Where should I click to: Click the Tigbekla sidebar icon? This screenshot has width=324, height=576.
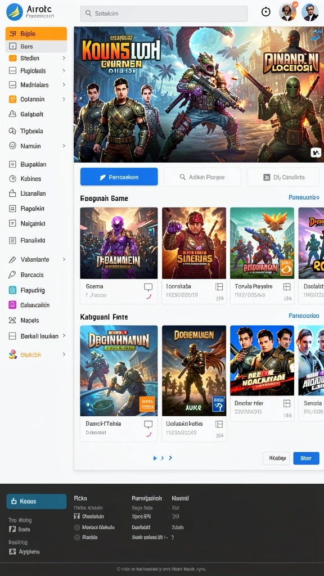(x=12, y=130)
